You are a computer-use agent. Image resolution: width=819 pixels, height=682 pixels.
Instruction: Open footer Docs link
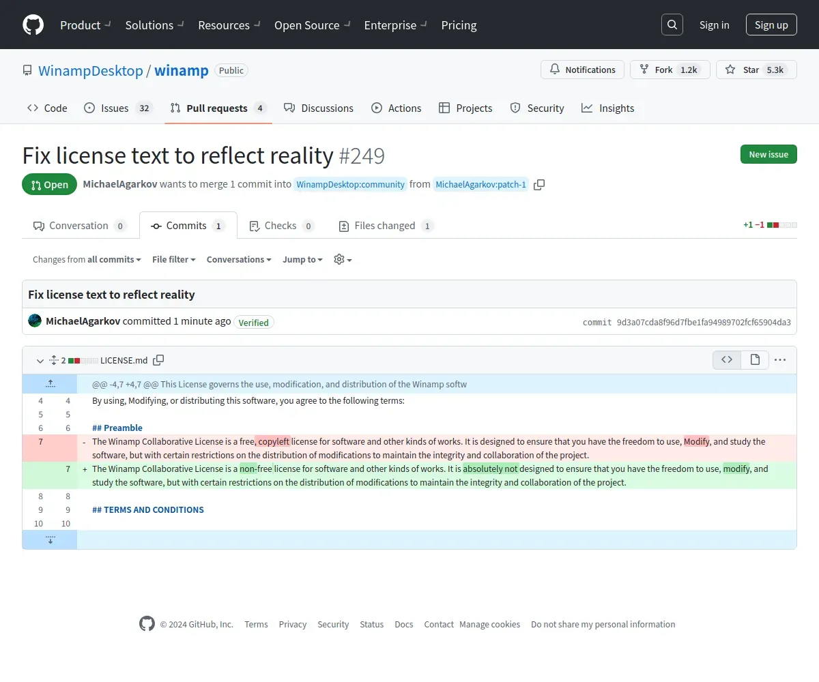[x=404, y=624]
